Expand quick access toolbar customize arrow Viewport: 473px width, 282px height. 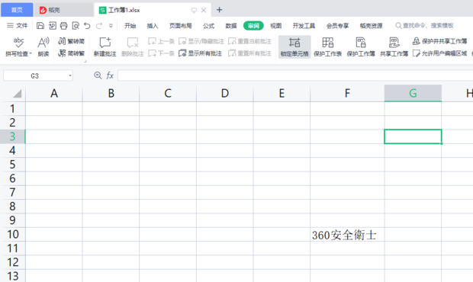[111, 26]
